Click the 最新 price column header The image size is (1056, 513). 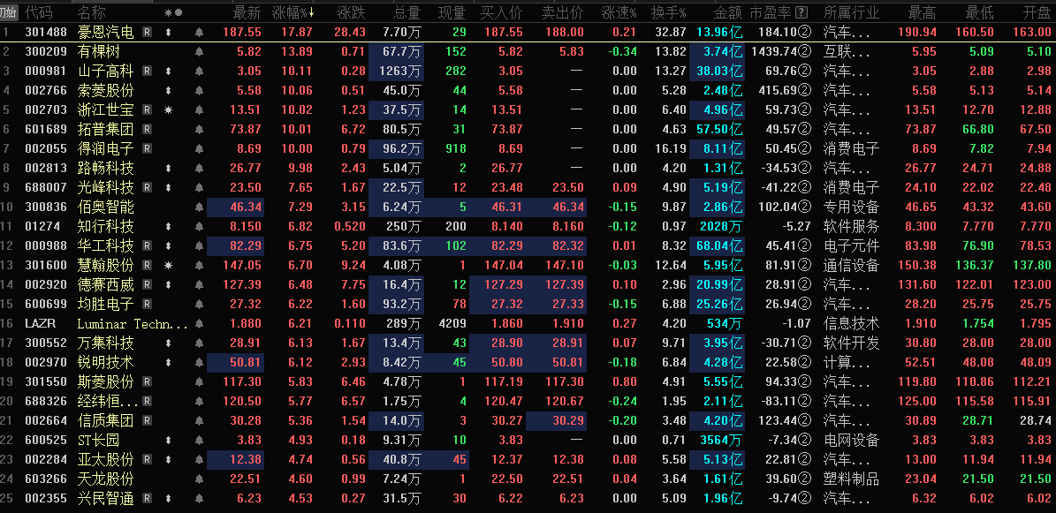(x=247, y=13)
